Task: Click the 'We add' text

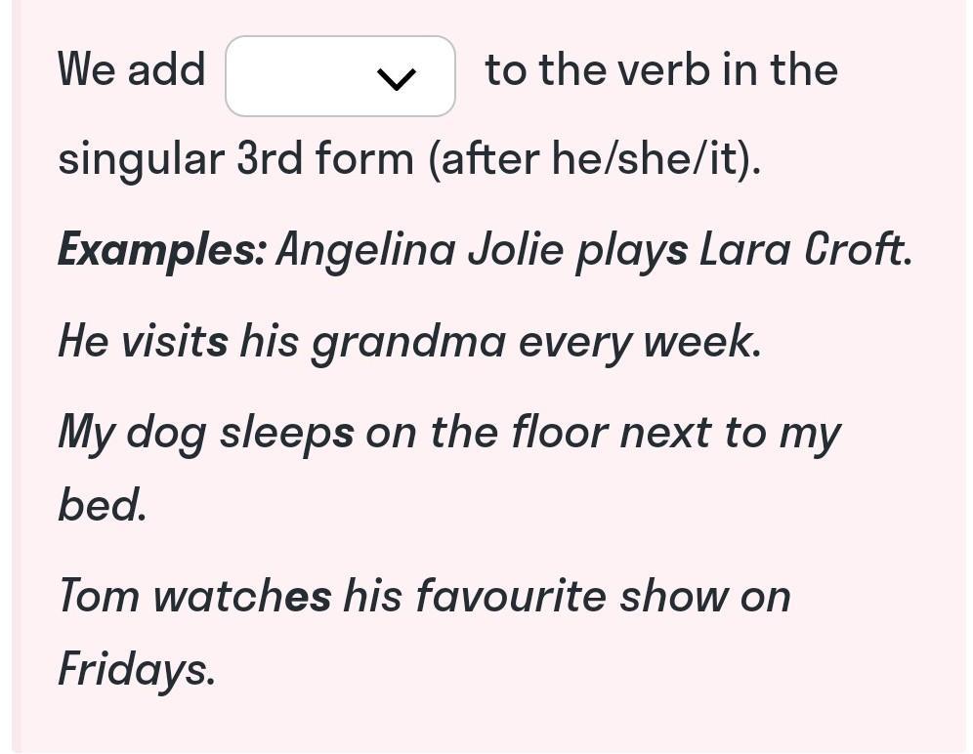Action: 131,69
